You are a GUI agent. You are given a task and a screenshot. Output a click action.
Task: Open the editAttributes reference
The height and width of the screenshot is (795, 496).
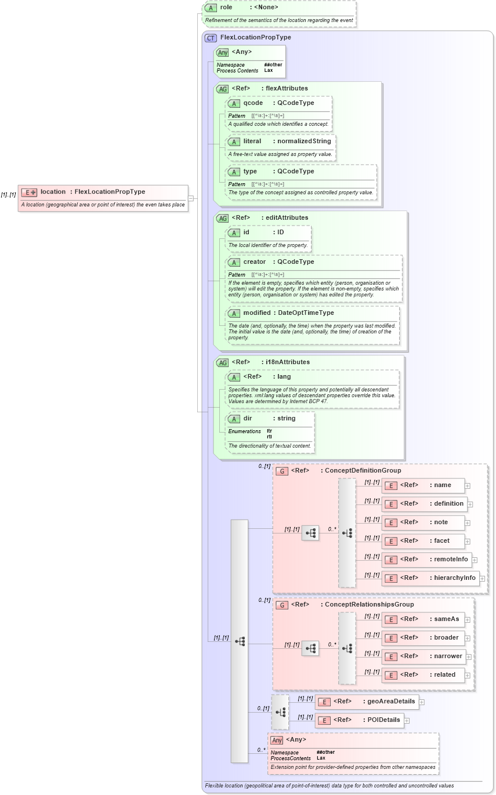point(287,218)
